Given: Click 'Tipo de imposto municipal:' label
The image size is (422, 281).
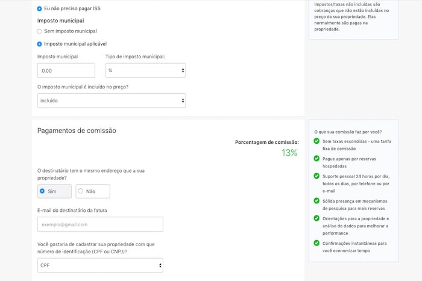Looking at the screenshot, I should [x=135, y=57].
